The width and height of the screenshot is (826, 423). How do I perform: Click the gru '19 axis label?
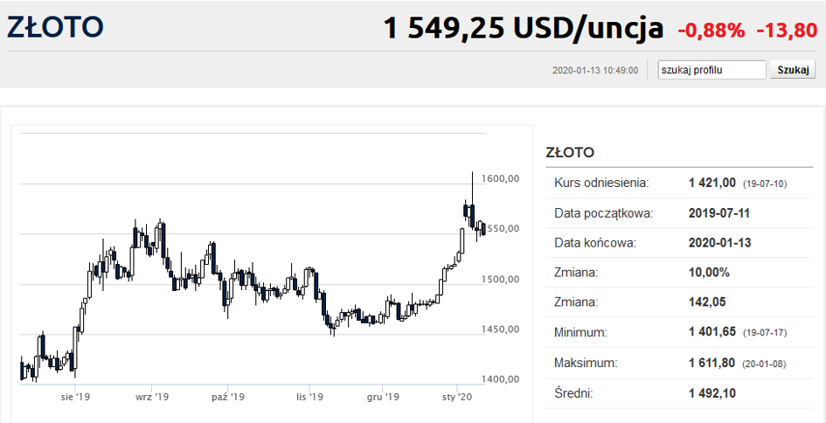point(383,396)
